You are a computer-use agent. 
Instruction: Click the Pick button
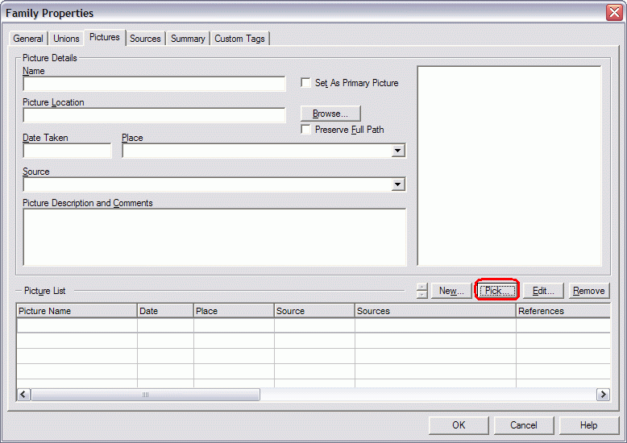coord(497,291)
